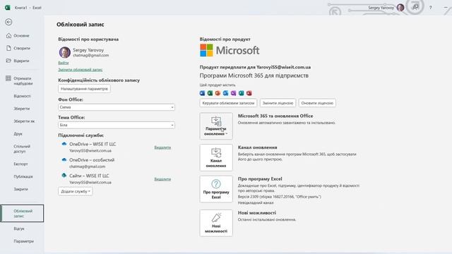This screenshot has height=254, width=452.
Task: Click OneDrive – особистий cloud icon
Action: pyautogui.click(x=64, y=160)
